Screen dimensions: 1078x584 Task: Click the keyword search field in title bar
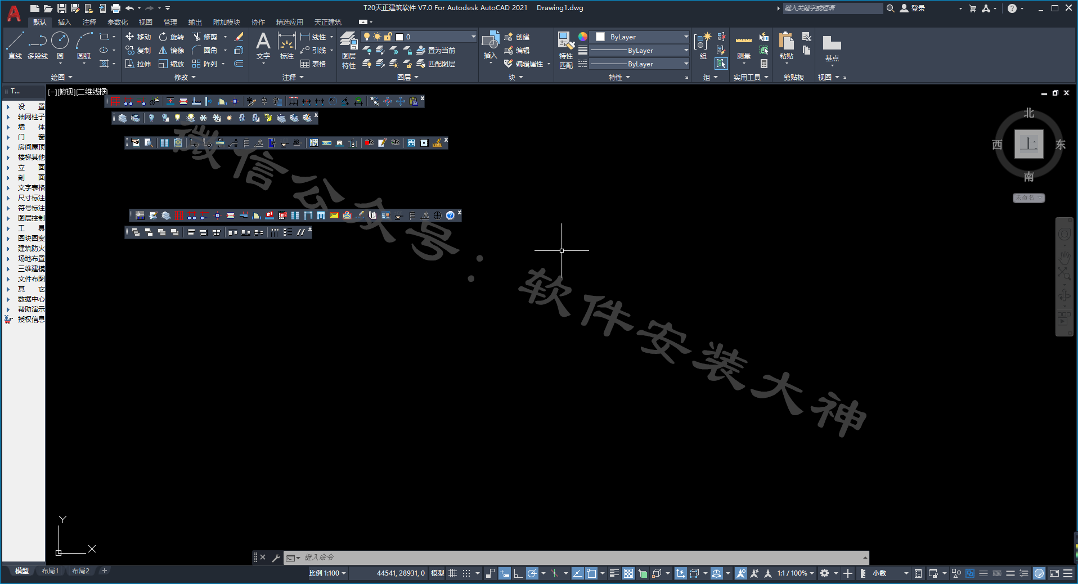(x=833, y=8)
